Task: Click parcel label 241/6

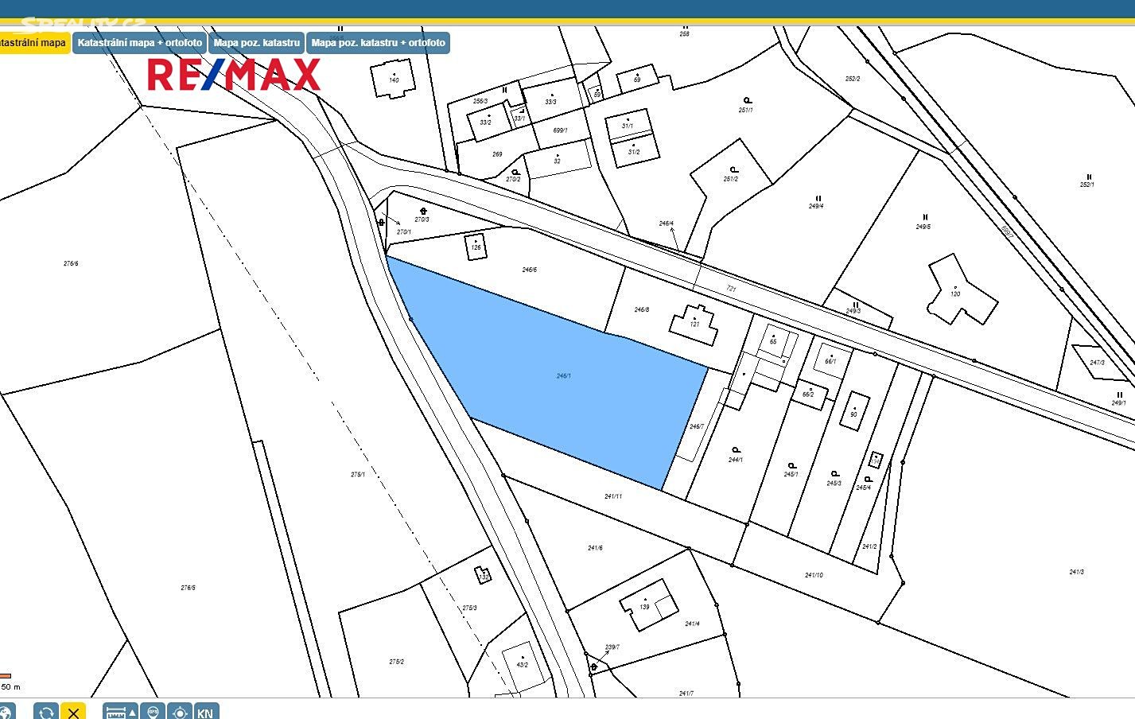Action: (x=595, y=548)
